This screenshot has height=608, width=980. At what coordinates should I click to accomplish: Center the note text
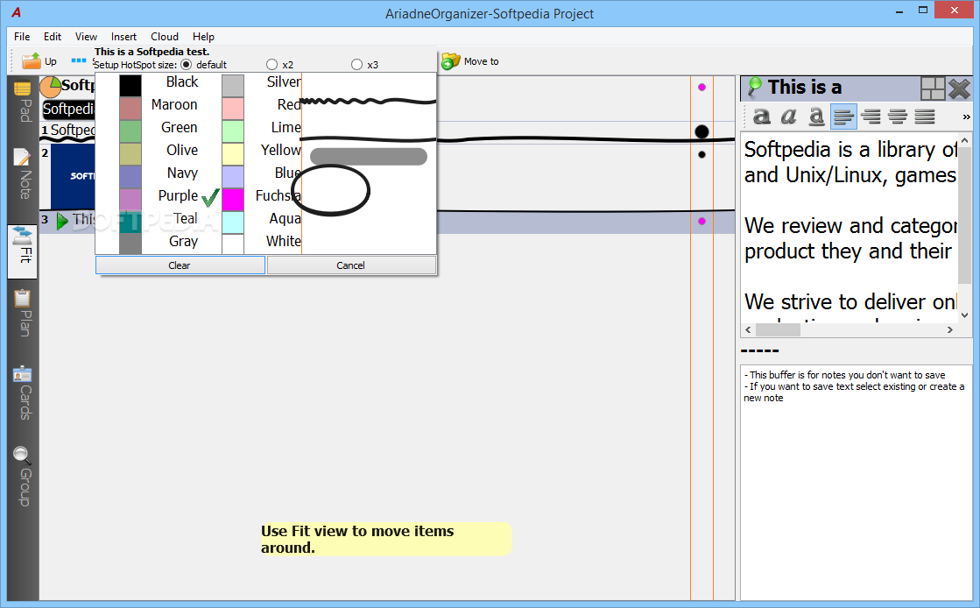[898, 117]
